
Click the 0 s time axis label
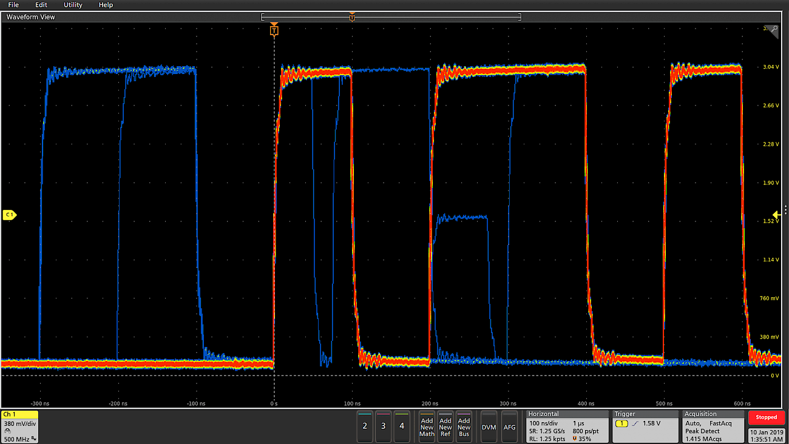pos(274,403)
